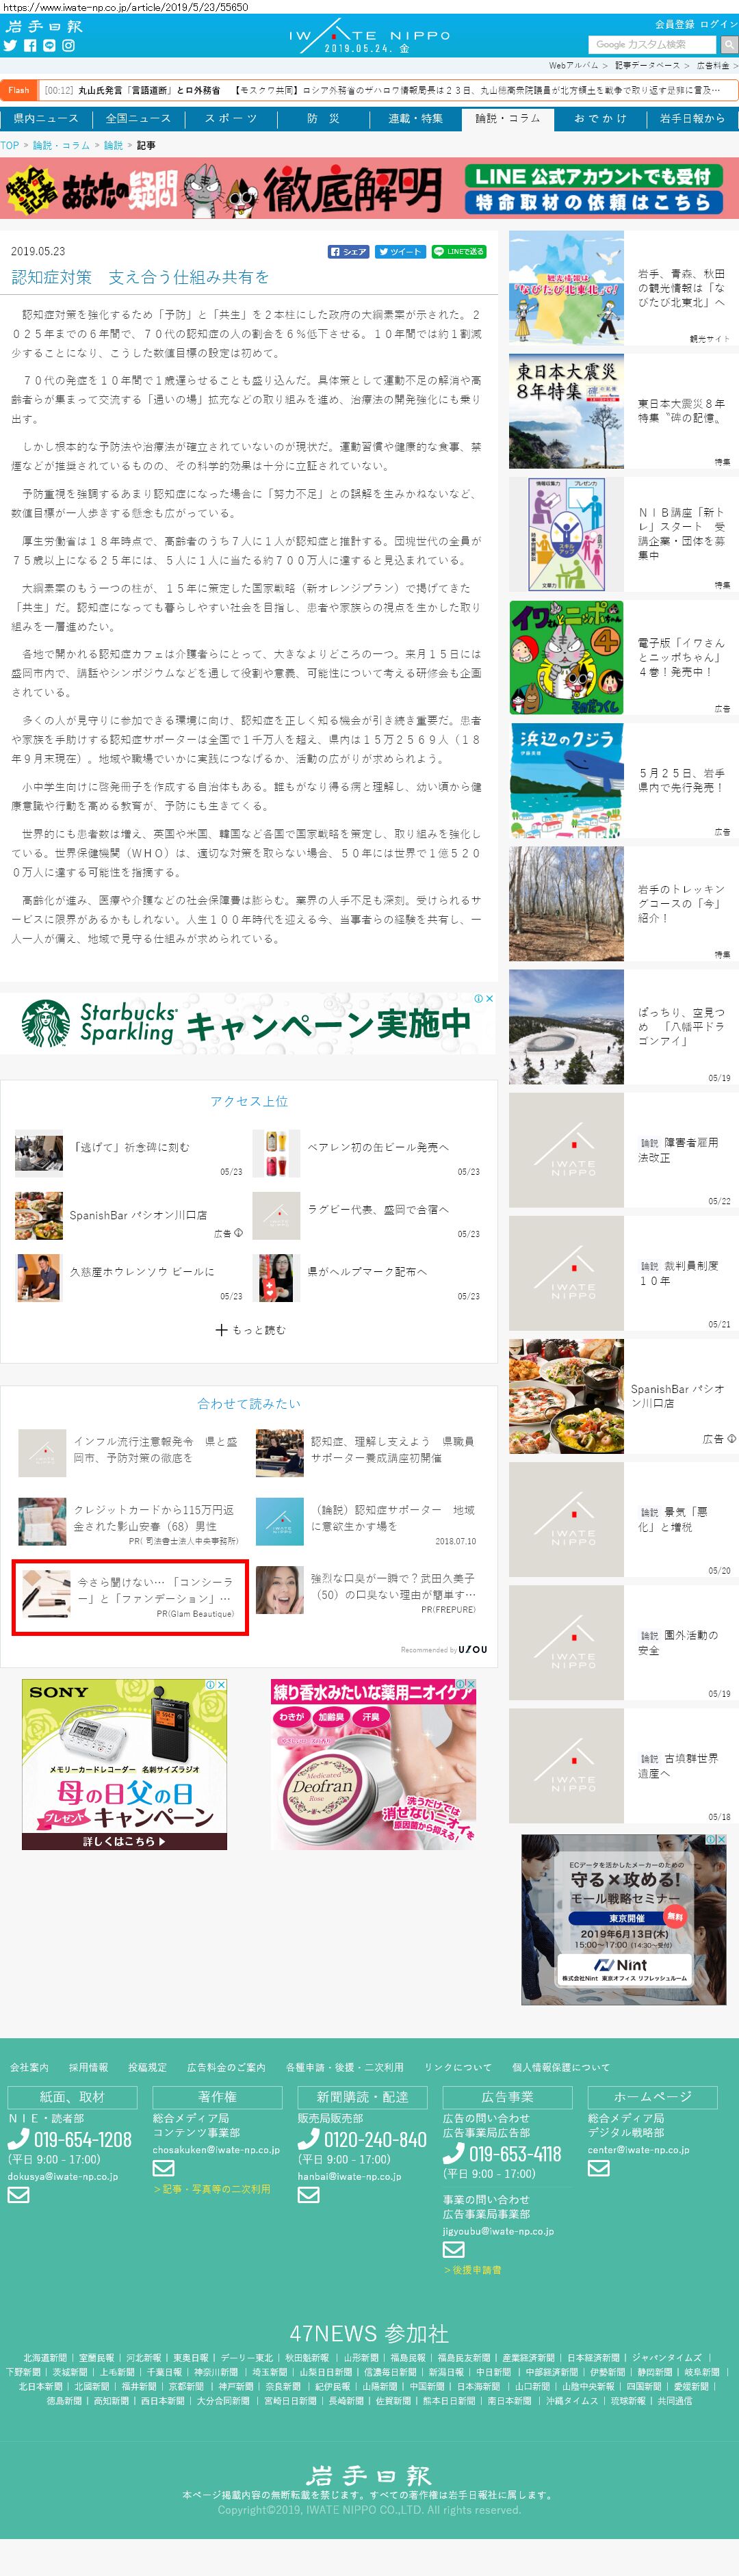
Task: Open the Facebook icon in header
Action: click(30, 45)
